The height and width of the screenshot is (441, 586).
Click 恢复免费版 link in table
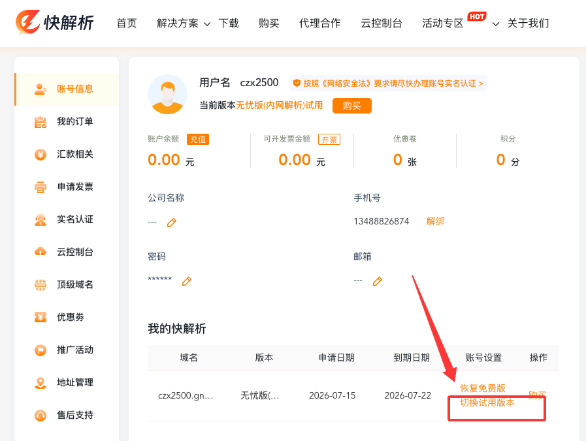483,388
